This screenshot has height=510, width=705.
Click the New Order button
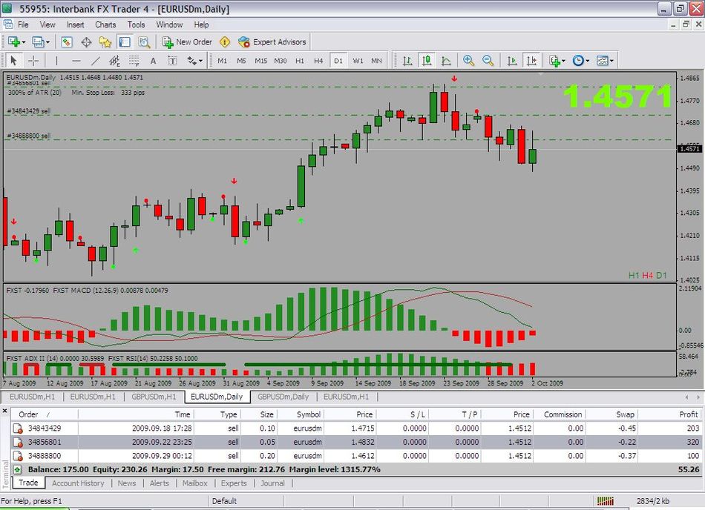(187, 42)
